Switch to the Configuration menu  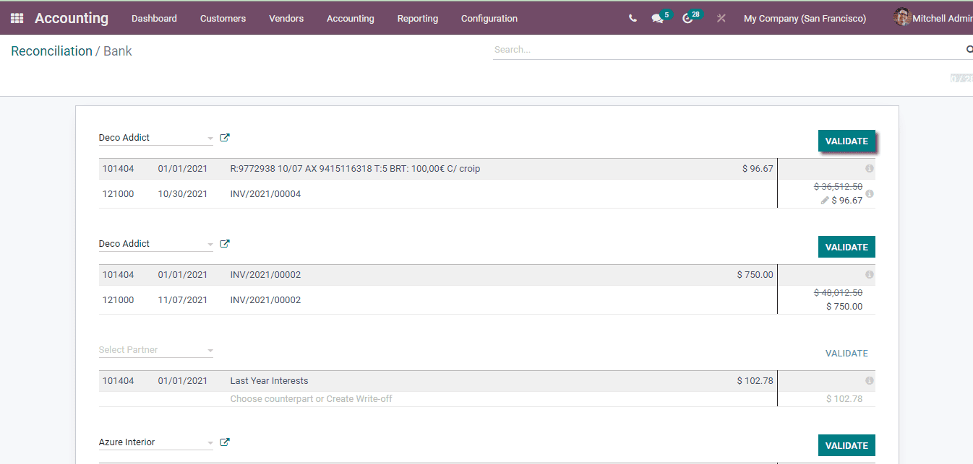click(489, 18)
